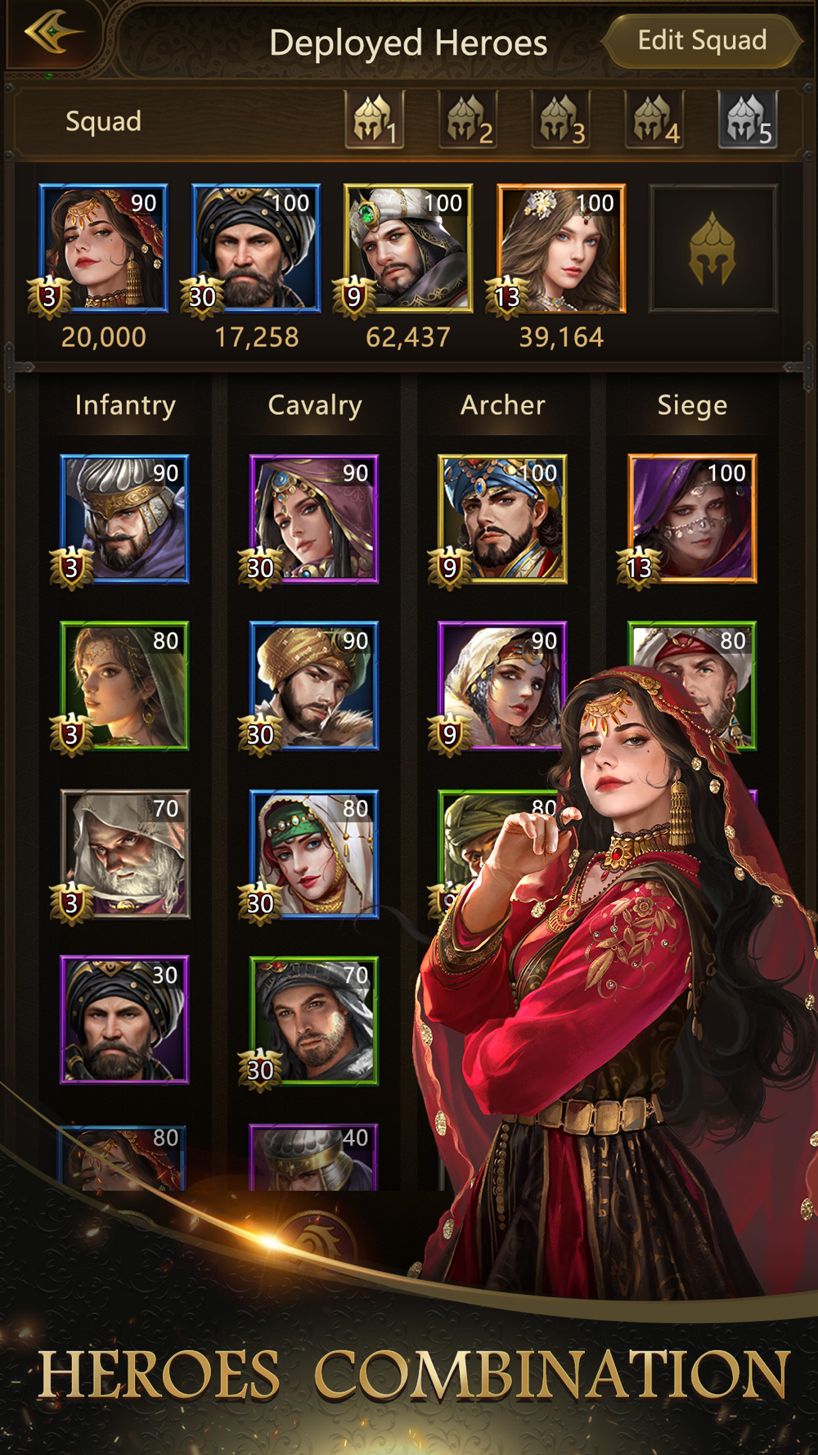Tap level 70 Cavalry hero in green frame
The height and width of the screenshot is (1455, 818).
(x=314, y=1021)
